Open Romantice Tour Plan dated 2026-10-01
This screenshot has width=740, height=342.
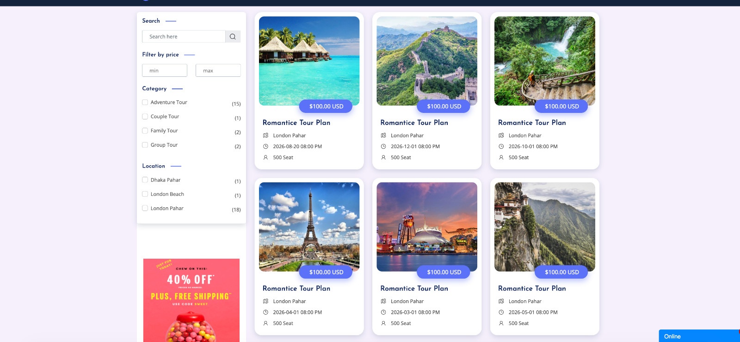coord(532,123)
